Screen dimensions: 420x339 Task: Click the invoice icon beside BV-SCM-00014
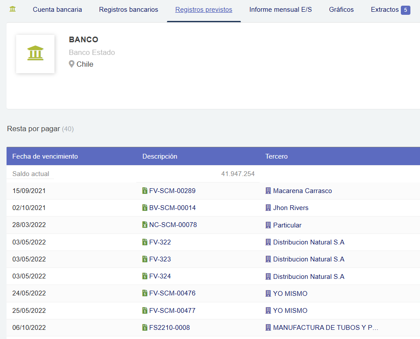coord(145,208)
